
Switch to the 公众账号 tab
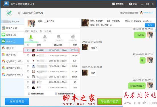(59, 38)
